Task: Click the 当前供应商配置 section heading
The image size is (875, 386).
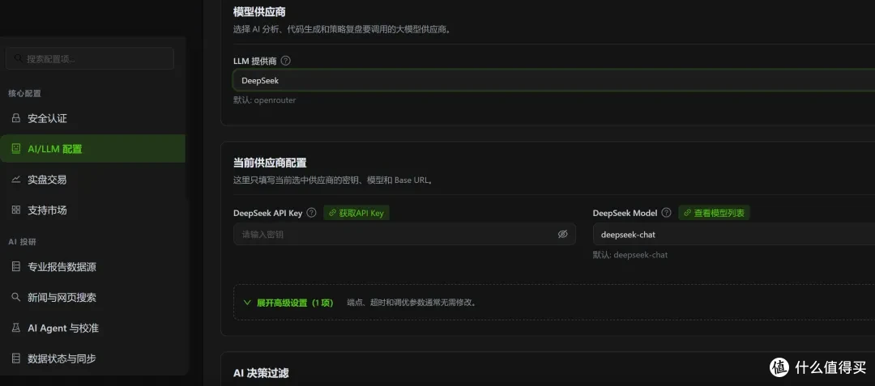Action: pyautogui.click(x=270, y=163)
